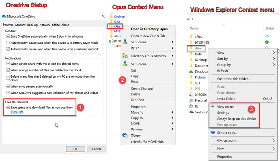Choose Customise this folder...
The image size is (280, 161).
pos(234,79)
